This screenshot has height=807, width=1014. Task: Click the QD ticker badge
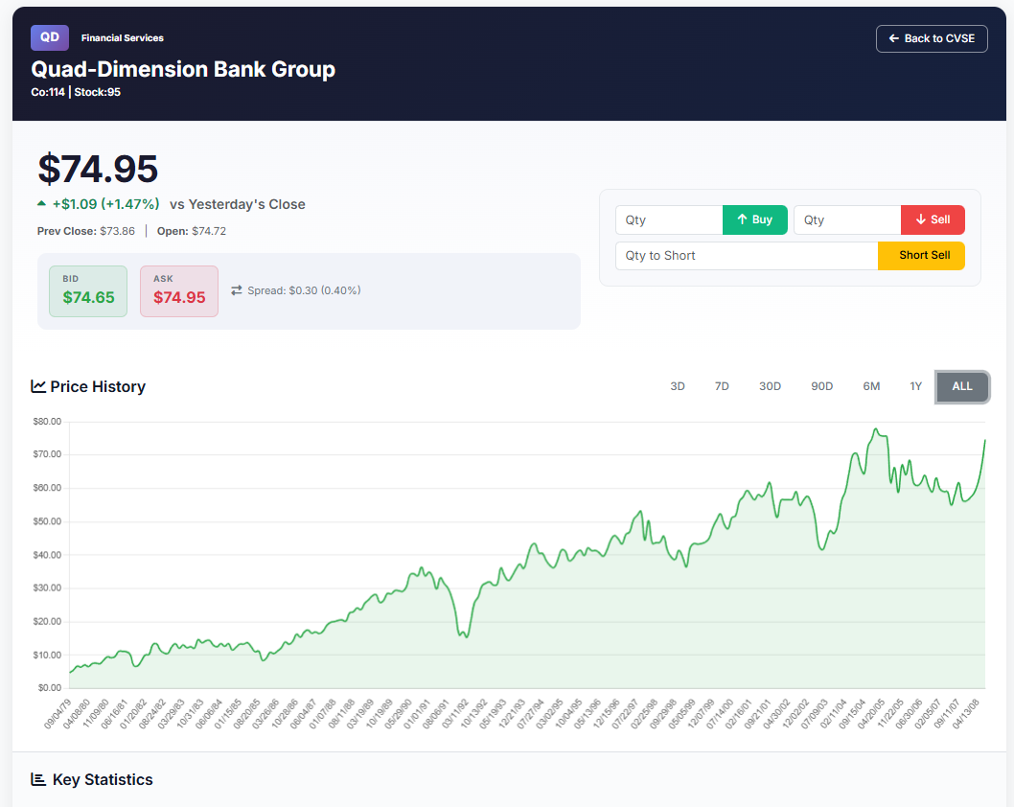tap(50, 37)
